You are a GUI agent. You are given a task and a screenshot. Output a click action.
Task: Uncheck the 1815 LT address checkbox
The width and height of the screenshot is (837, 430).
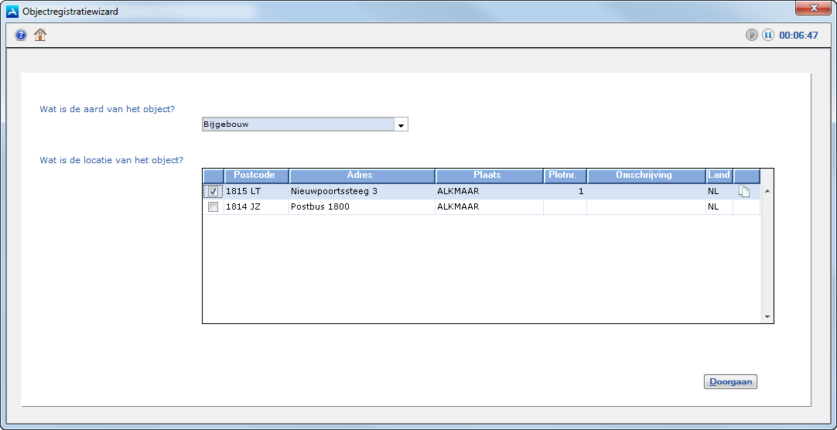[214, 192]
